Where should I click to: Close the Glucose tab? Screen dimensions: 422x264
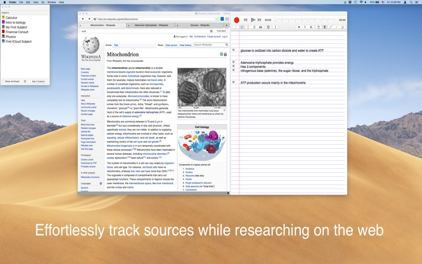pos(177,25)
